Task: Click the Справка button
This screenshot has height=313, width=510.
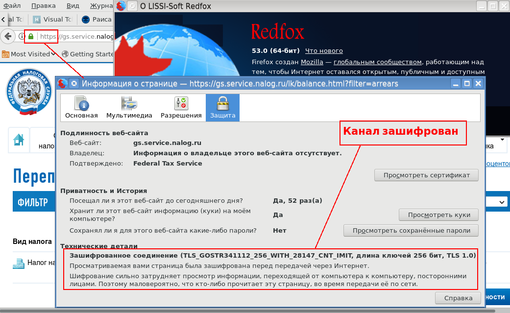Action: tap(458, 298)
